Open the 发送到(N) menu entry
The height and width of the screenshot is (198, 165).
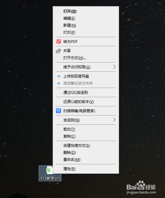click(86, 120)
